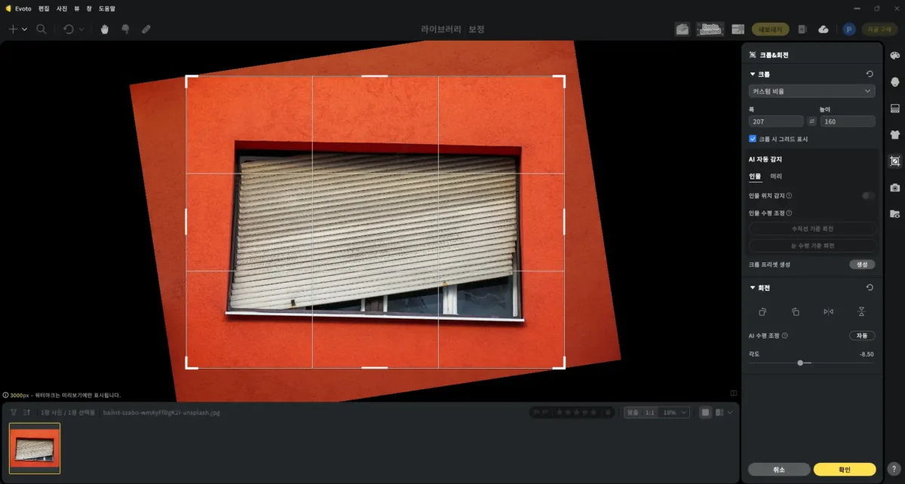Open the crop & rotate panel icon
The image size is (905, 484).
pyautogui.click(x=895, y=161)
